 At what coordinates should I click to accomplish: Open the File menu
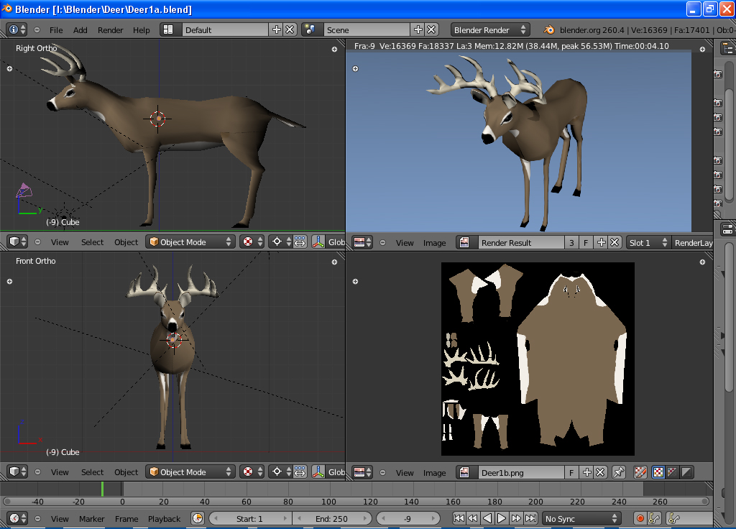click(x=56, y=30)
